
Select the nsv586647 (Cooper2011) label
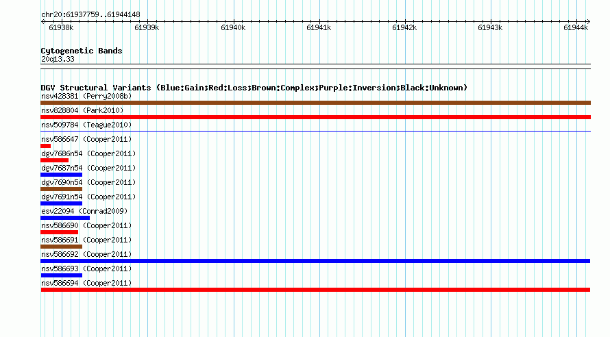(86, 139)
